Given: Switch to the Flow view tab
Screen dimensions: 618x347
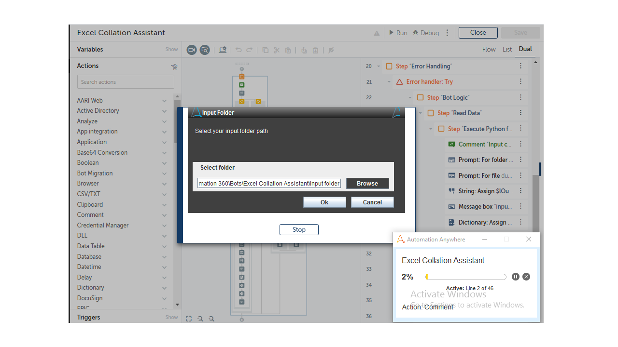Looking at the screenshot, I should point(489,49).
